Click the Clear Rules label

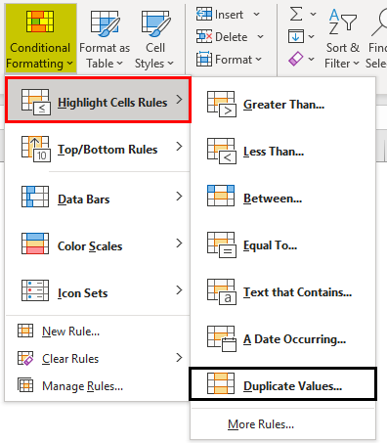click(x=70, y=359)
